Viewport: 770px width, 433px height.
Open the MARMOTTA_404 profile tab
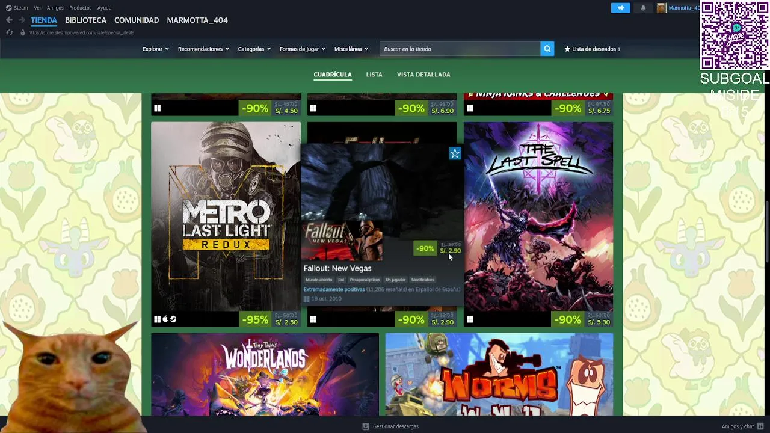coord(197,20)
